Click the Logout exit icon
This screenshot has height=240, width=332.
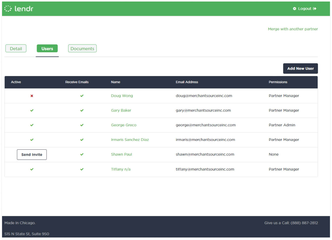pyautogui.click(x=315, y=8)
